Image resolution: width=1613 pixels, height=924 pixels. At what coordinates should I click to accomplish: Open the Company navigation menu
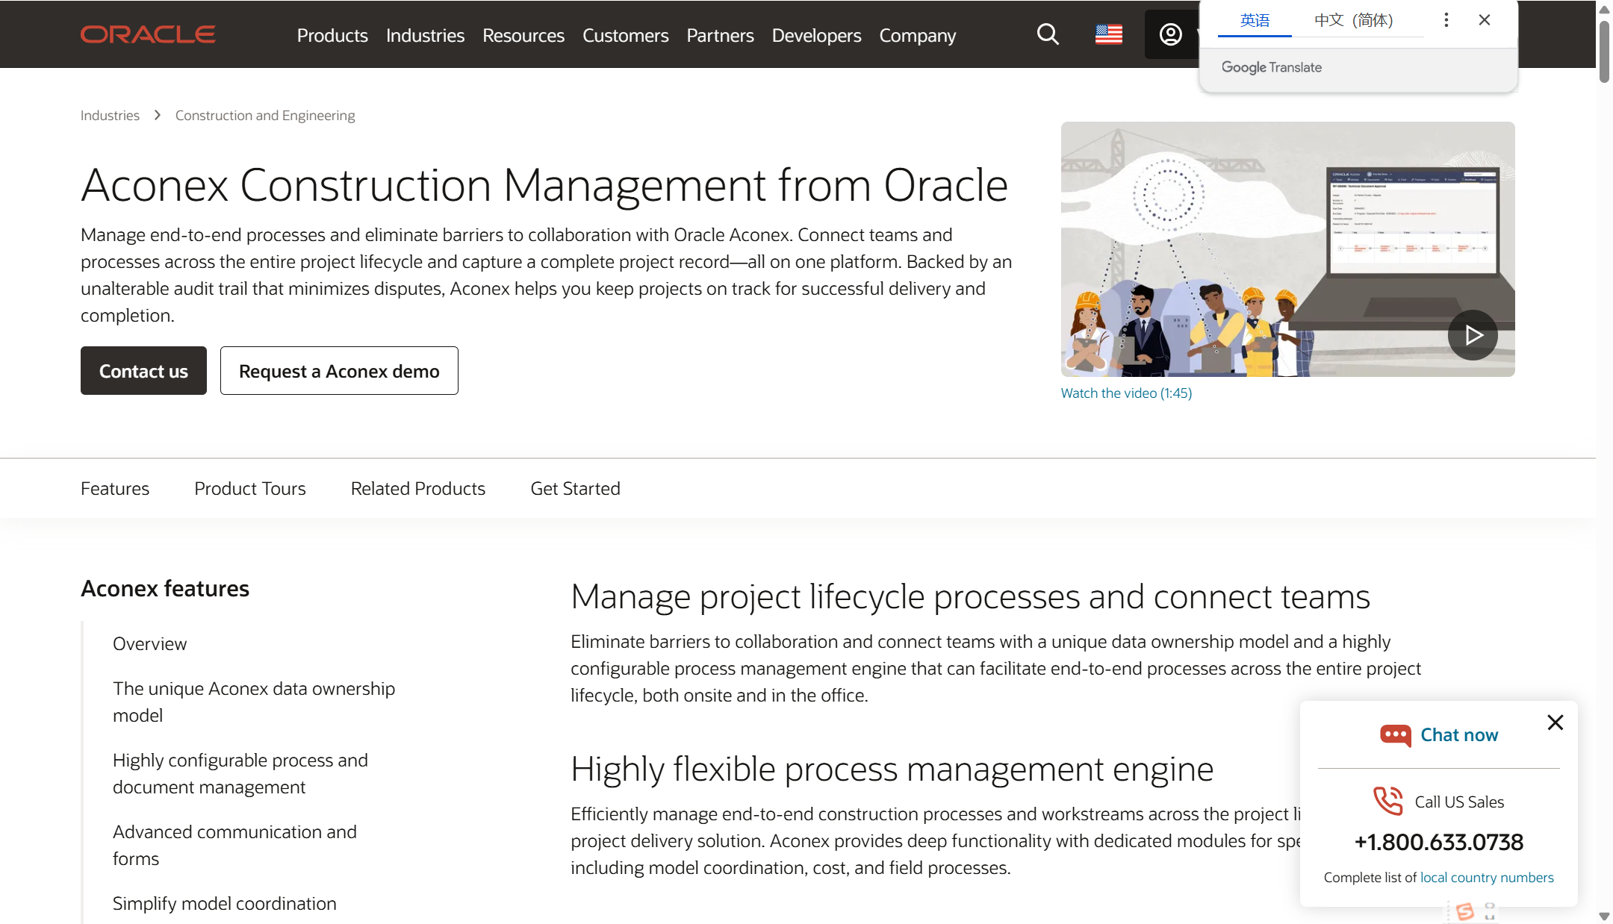pyautogui.click(x=917, y=35)
